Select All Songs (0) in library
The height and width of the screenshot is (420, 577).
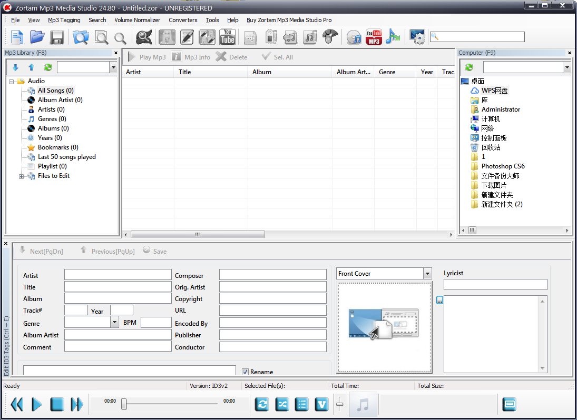tap(55, 91)
